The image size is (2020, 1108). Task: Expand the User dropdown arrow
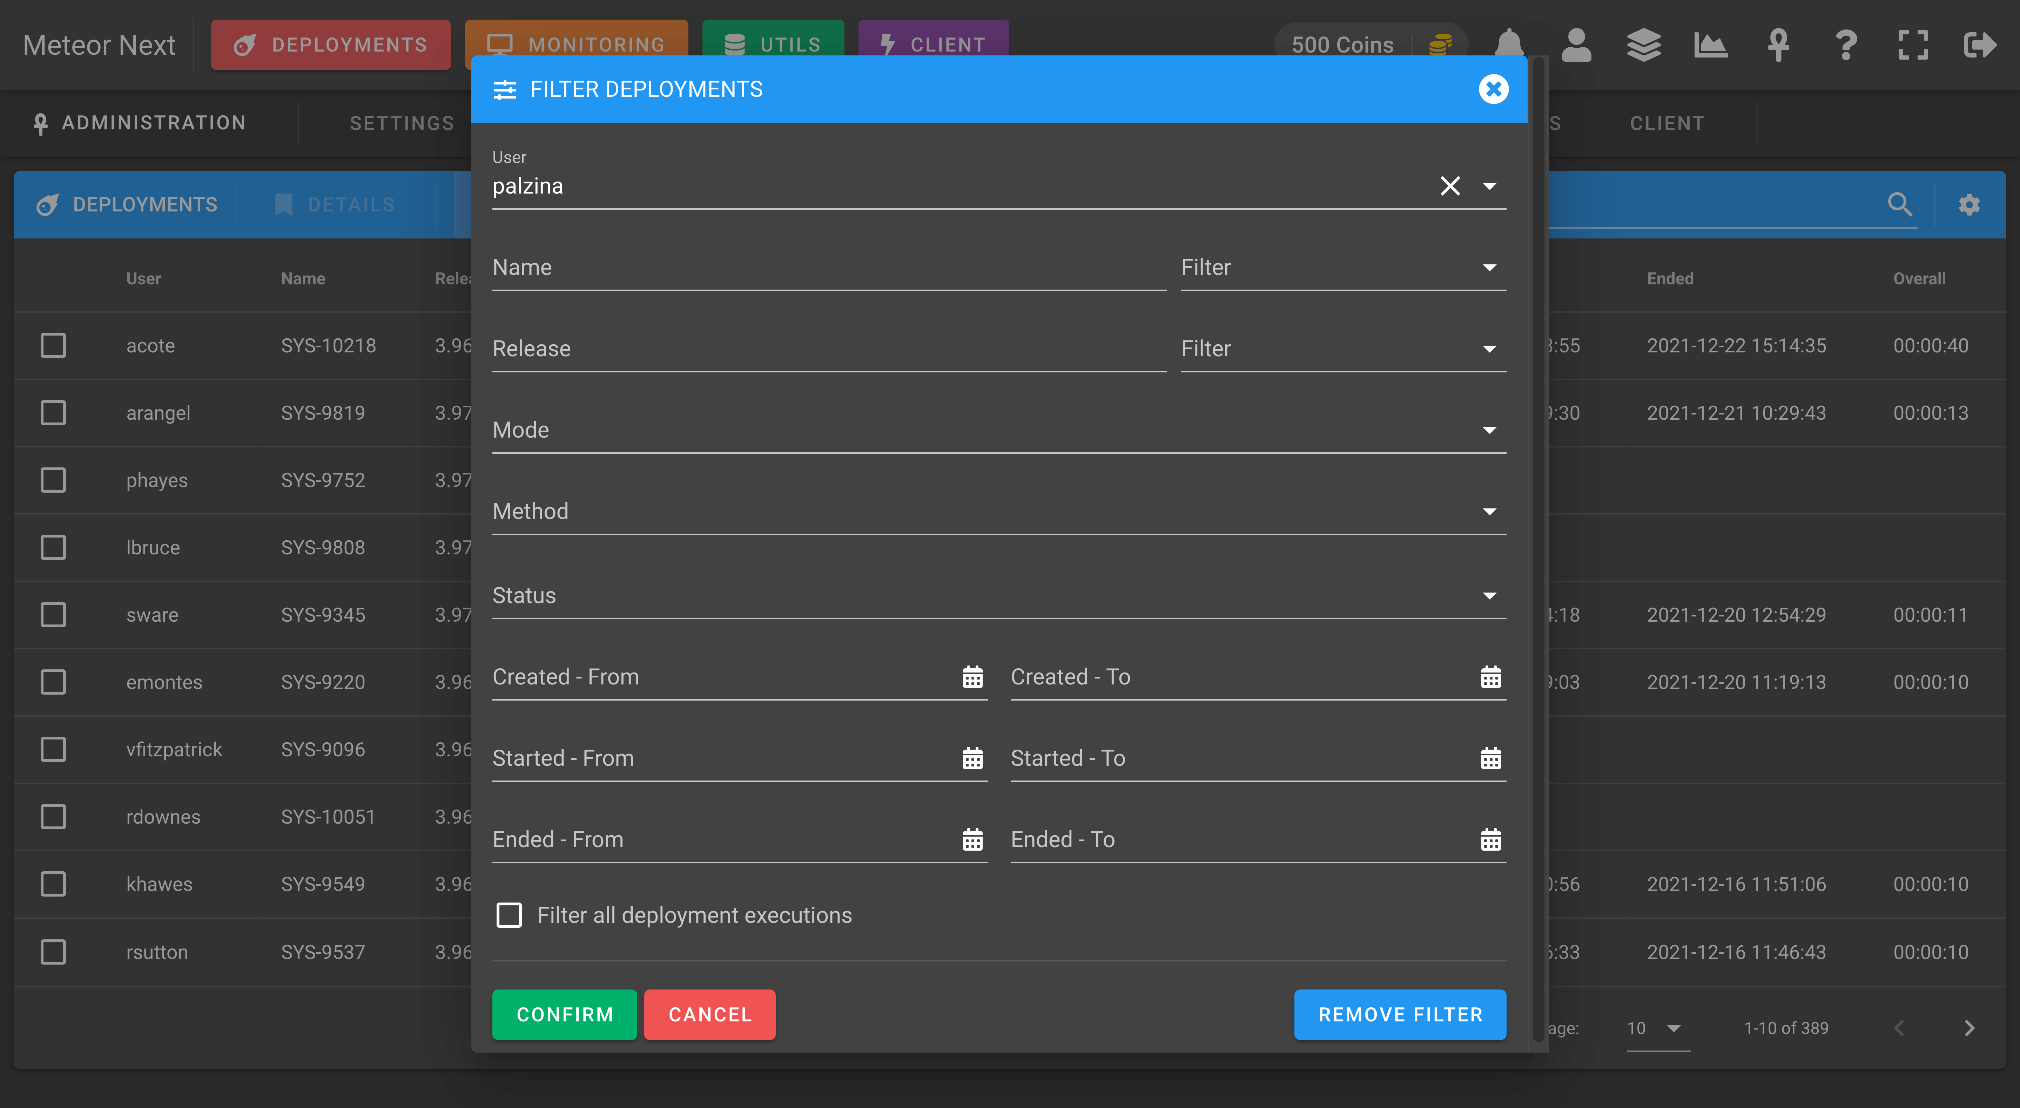pyautogui.click(x=1489, y=186)
